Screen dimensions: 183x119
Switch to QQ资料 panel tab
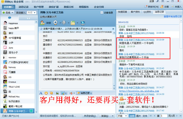(147, 12)
